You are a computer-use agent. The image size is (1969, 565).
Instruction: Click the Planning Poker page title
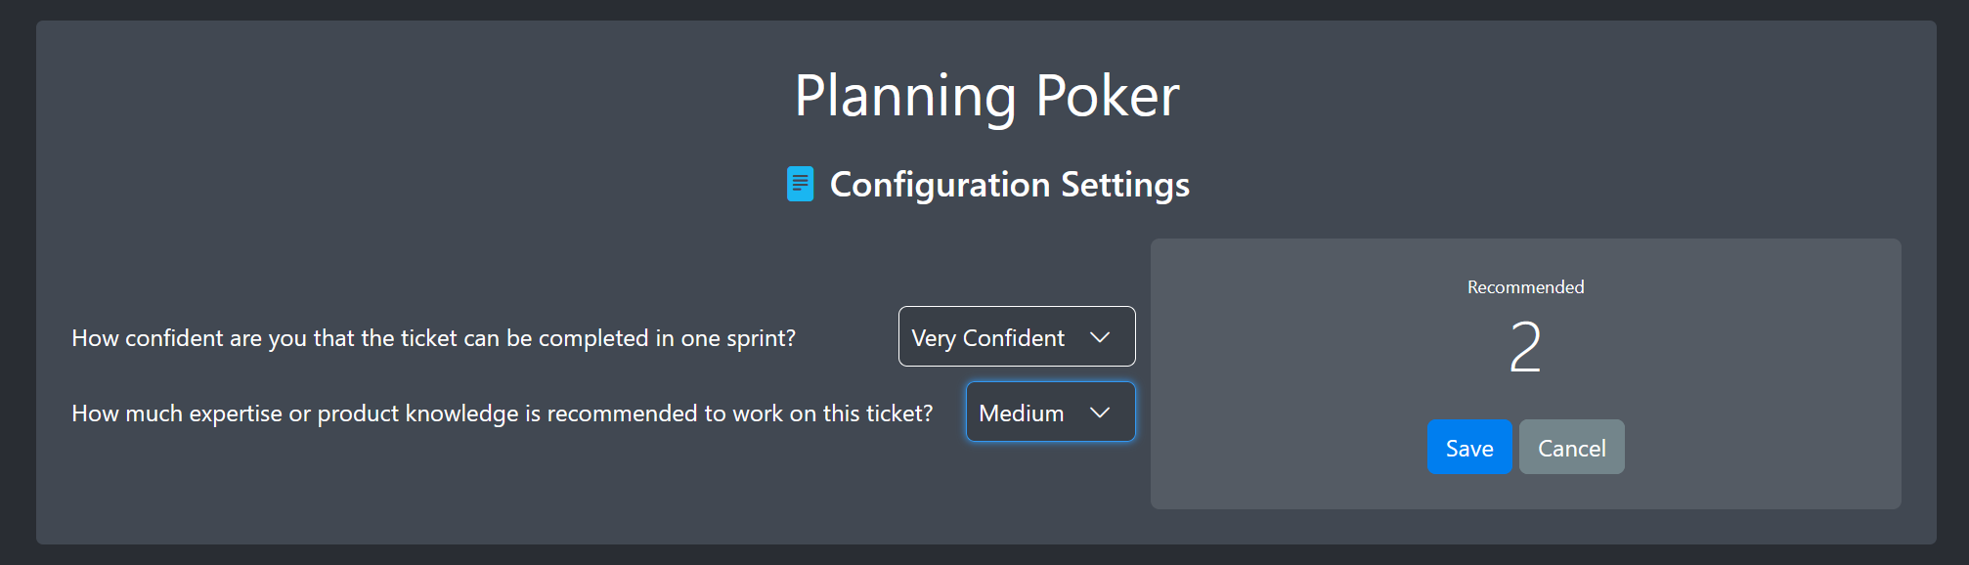point(987,95)
